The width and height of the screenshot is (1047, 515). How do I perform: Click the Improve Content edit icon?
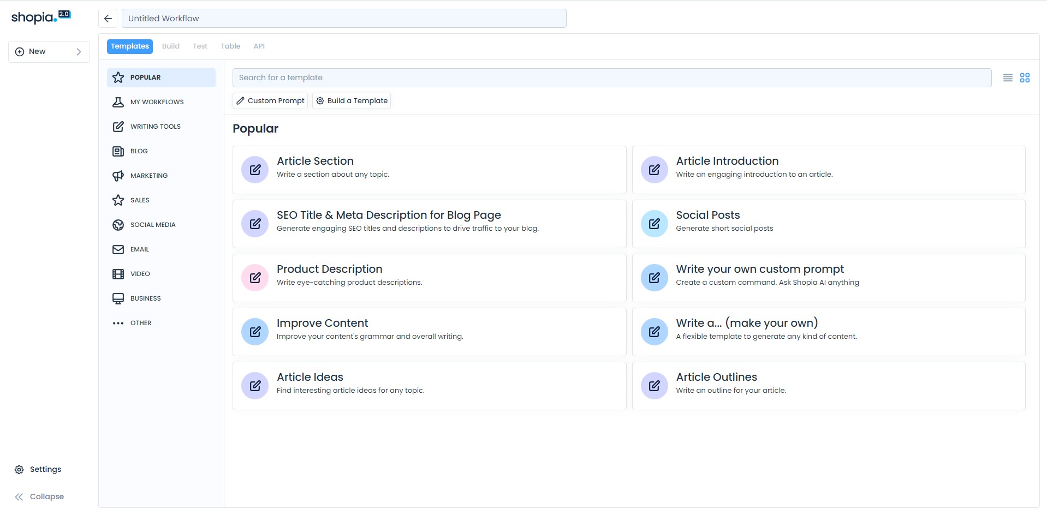[255, 332]
